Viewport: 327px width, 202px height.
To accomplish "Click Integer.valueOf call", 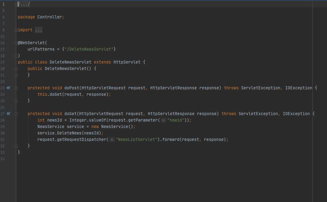I will pos(88,120).
